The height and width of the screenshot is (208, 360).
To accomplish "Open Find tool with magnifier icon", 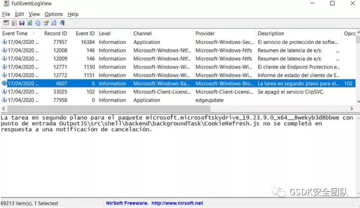I will (x=54, y=23).
